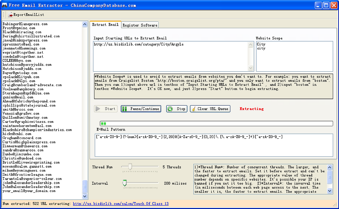339x209 pixels.
Task: Click the email list scrollbar thumb
Action: pos(85,187)
